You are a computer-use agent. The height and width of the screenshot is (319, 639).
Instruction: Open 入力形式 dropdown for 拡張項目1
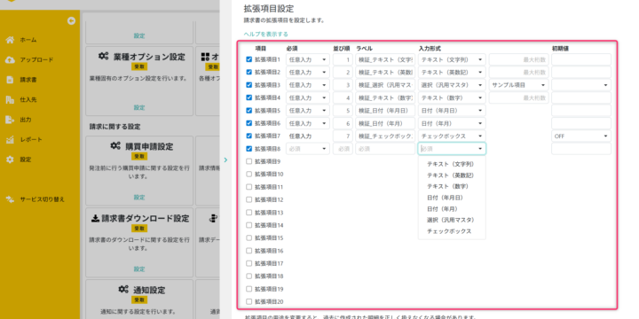(x=452, y=59)
